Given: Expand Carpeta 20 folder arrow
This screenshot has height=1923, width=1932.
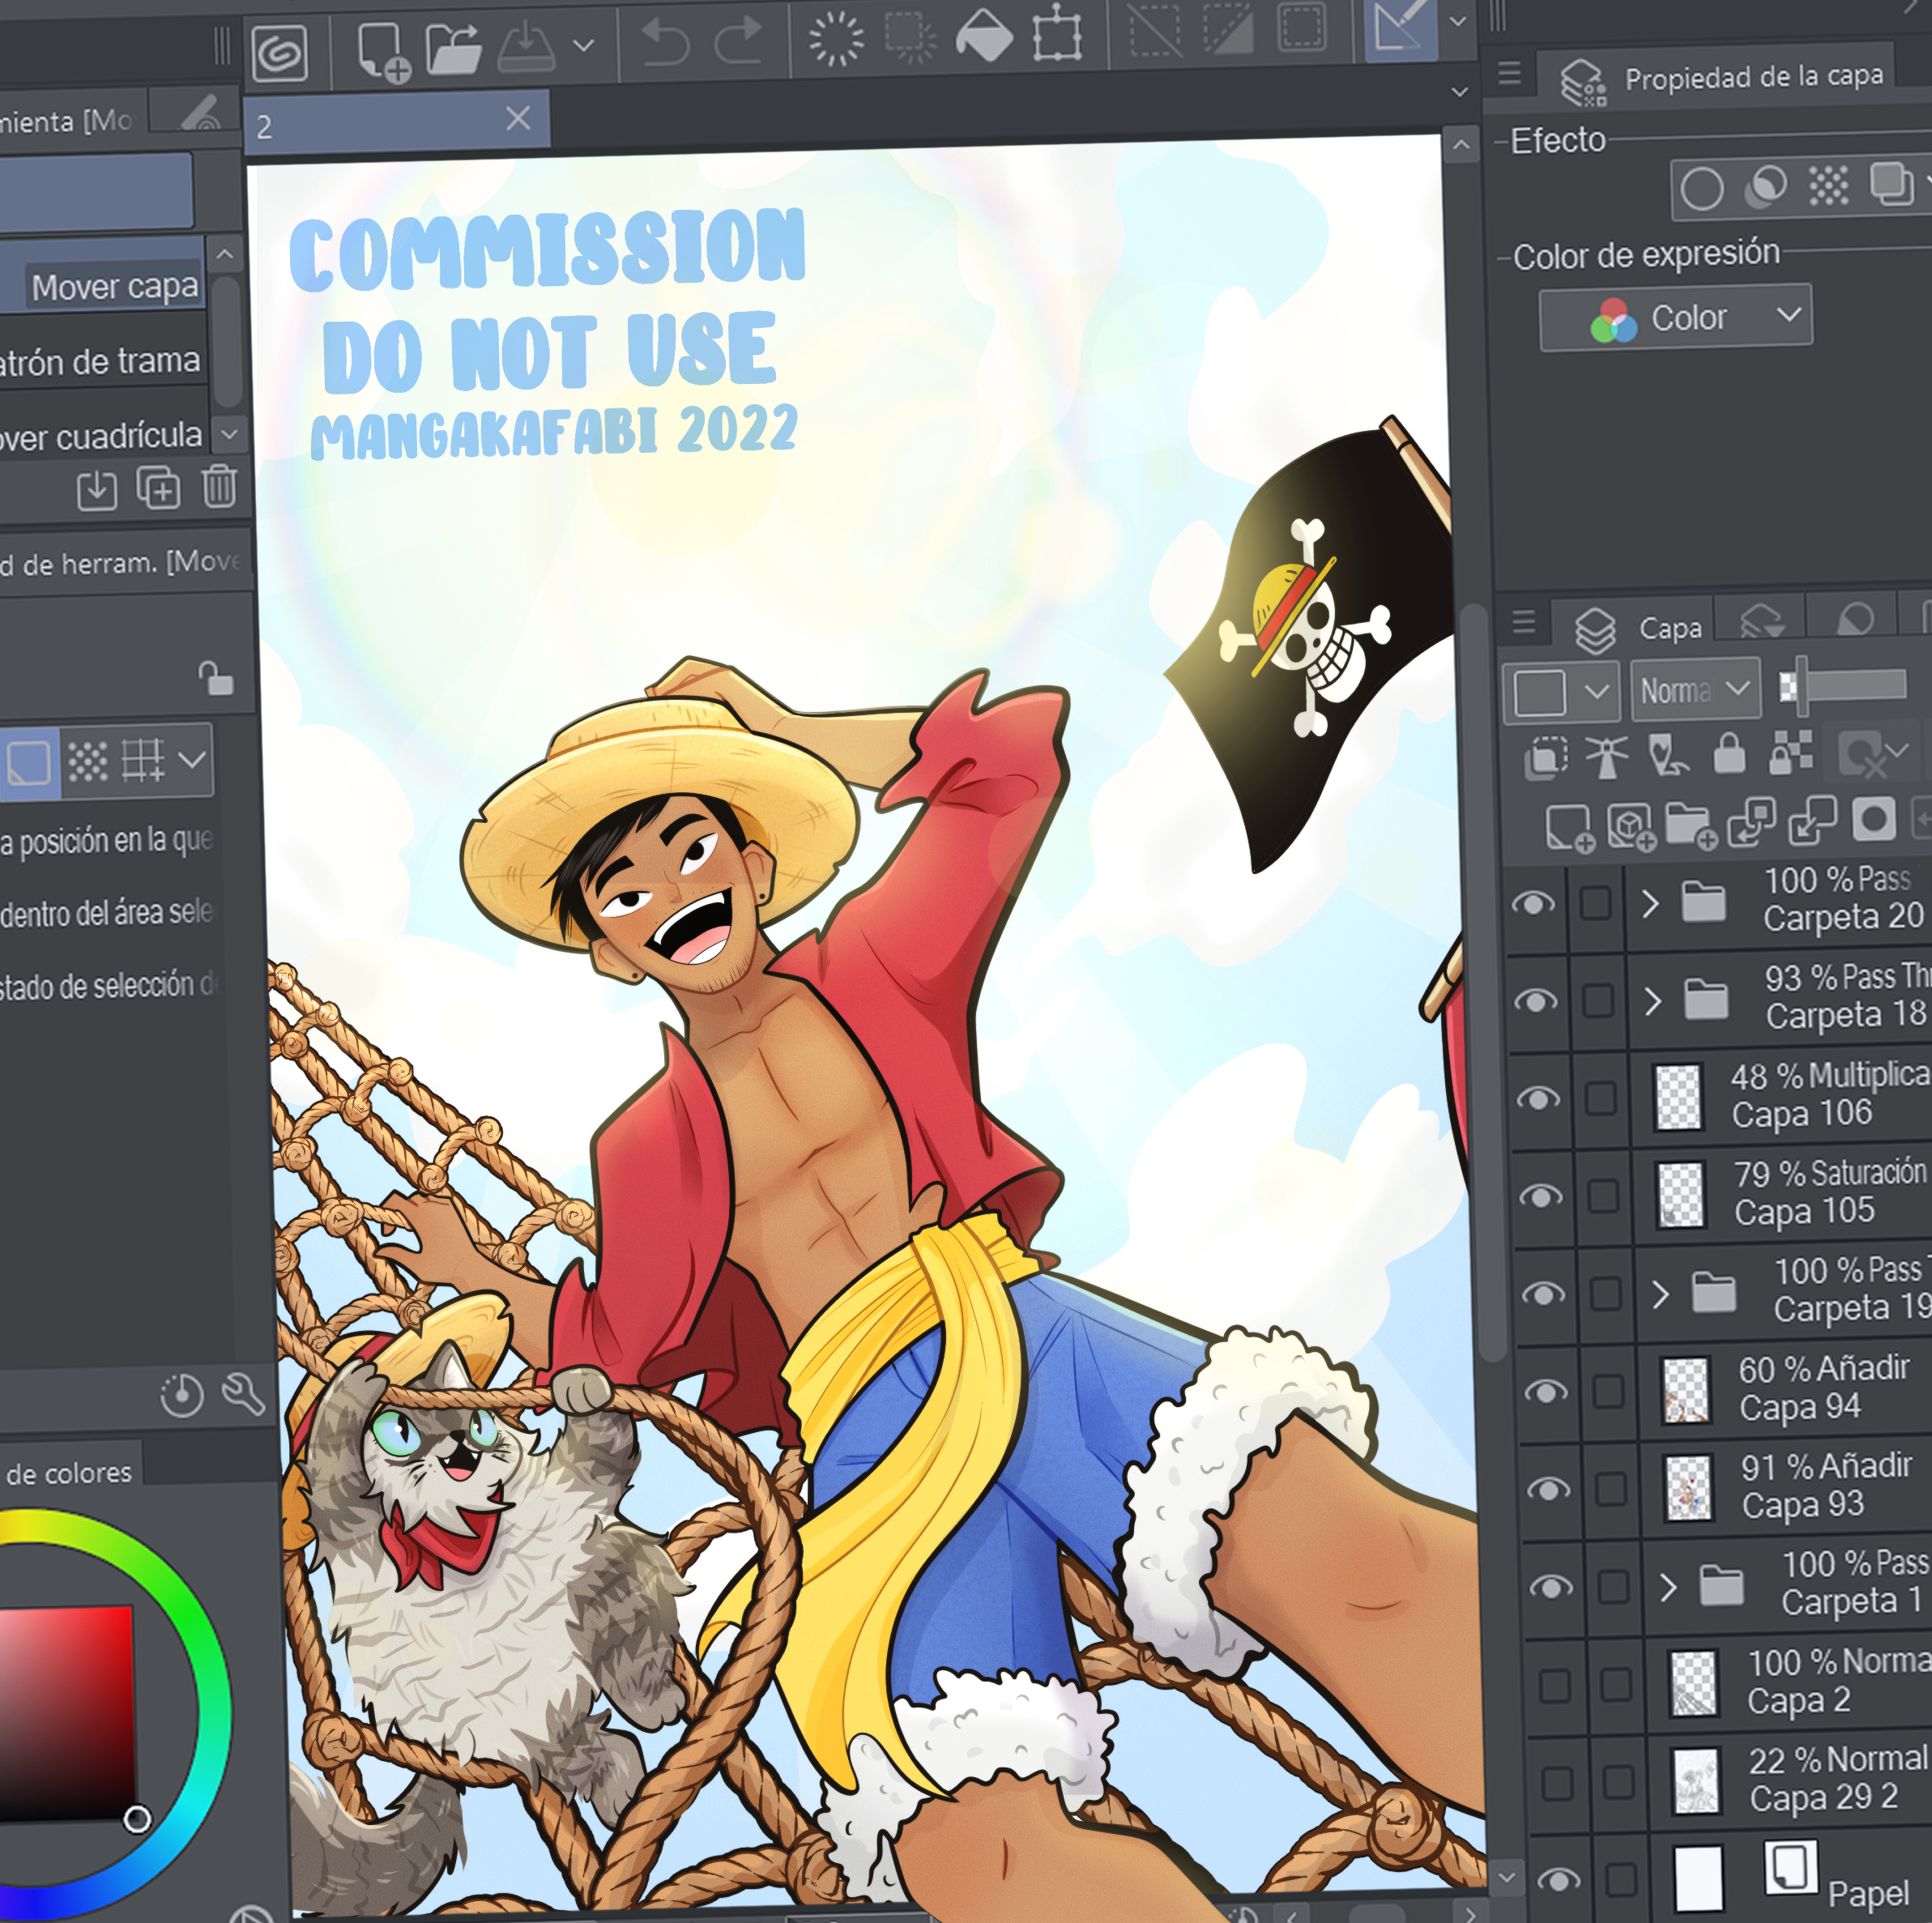Looking at the screenshot, I should [x=1650, y=903].
